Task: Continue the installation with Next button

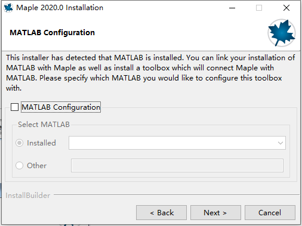Action: pos(215,213)
